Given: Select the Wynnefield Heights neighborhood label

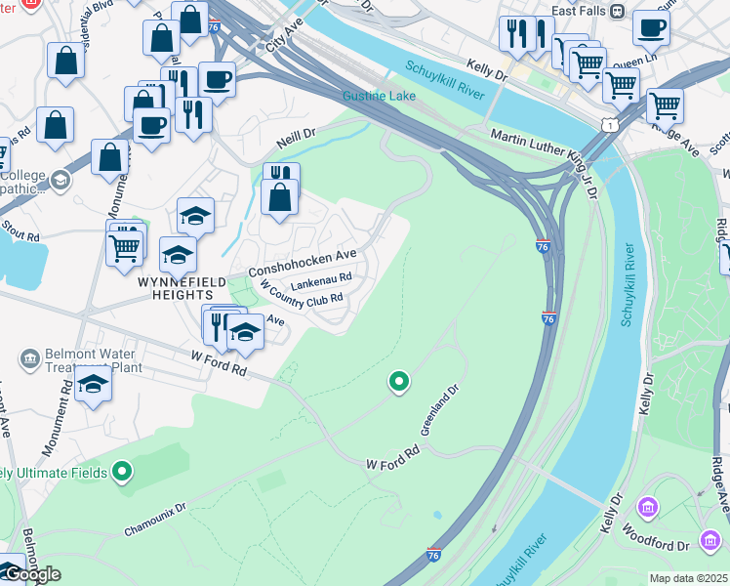Looking at the screenshot, I should point(182,288).
